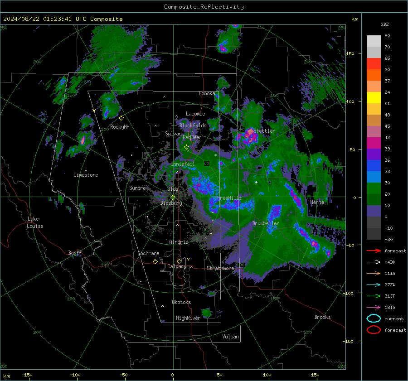
Task: Click the yellow diamond marker above Calgary
Action: [x=179, y=261]
